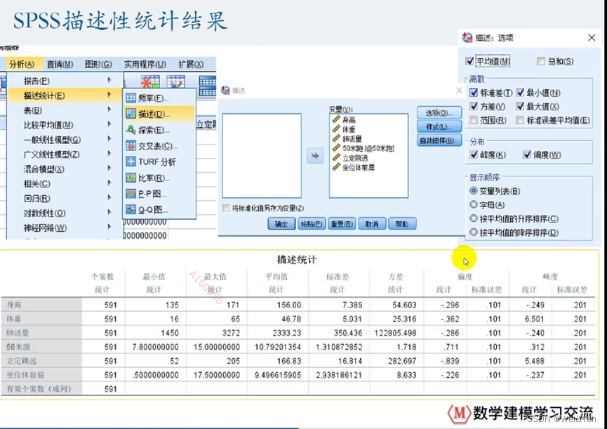The height and width of the screenshot is (429, 607).
Task: Click the blue data grid toolbar icon
Action: [208, 86]
